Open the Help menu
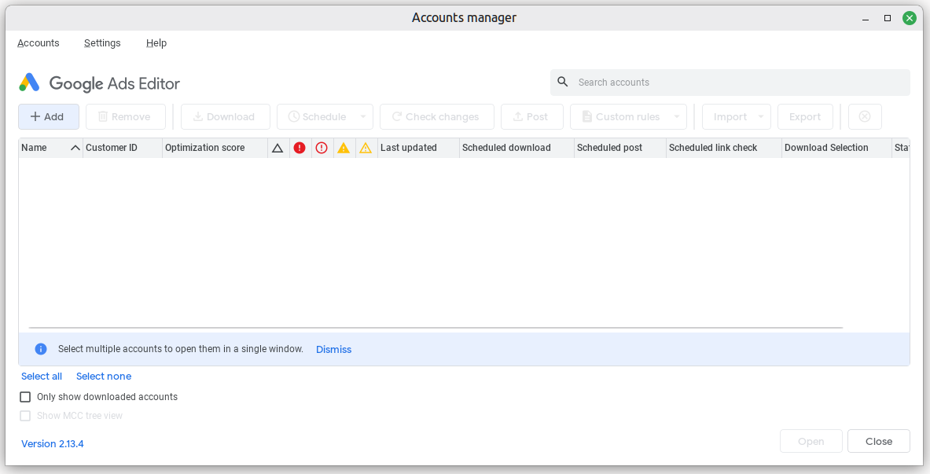The image size is (930, 474). click(x=156, y=42)
